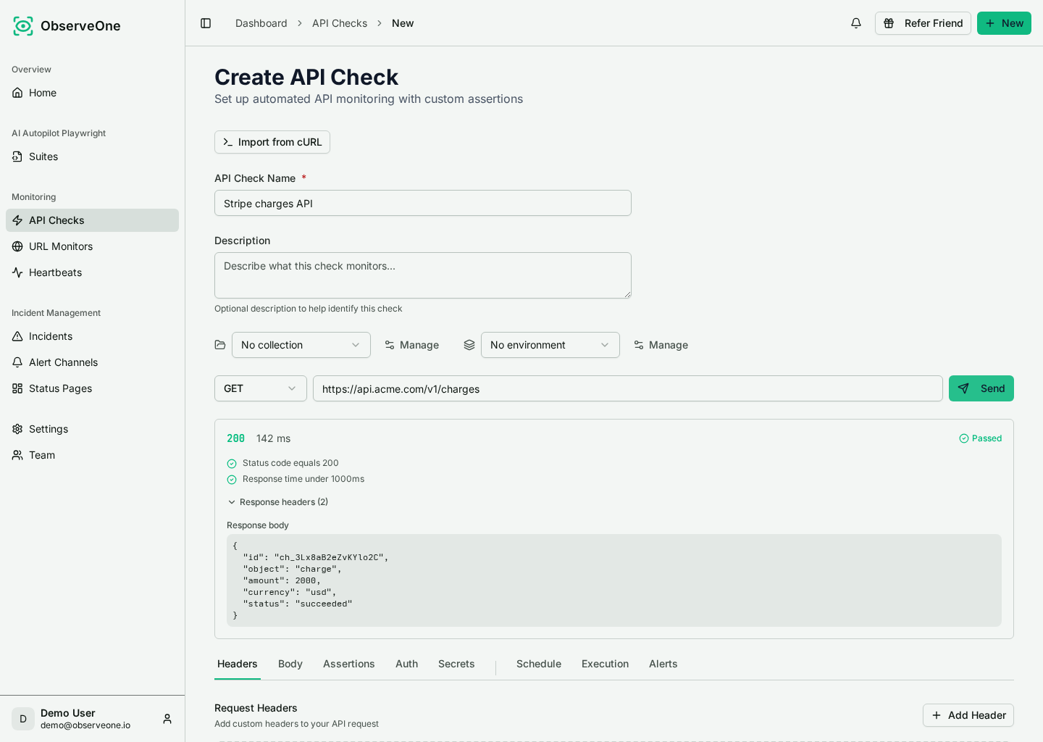Click the Refer Friend button
The image size is (1043, 742).
(x=923, y=23)
